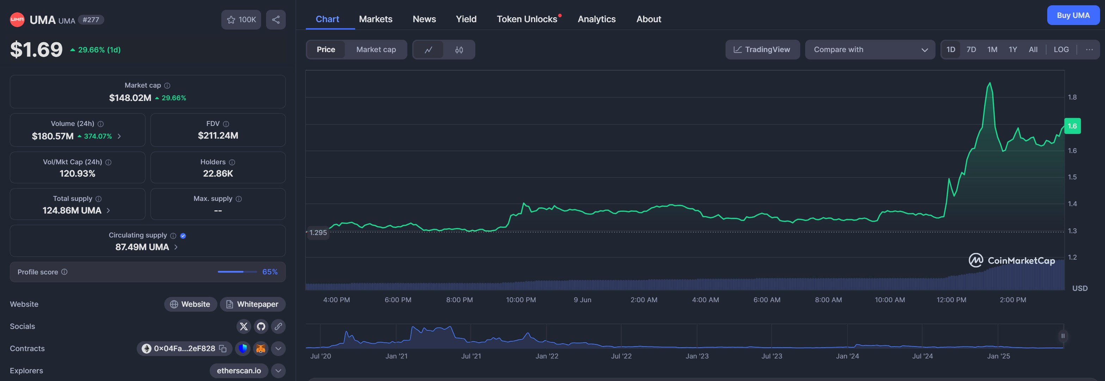Viewport: 1105px width, 381px height.
Task: Expand Volume (24h) details arrow
Action: [x=119, y=136]
